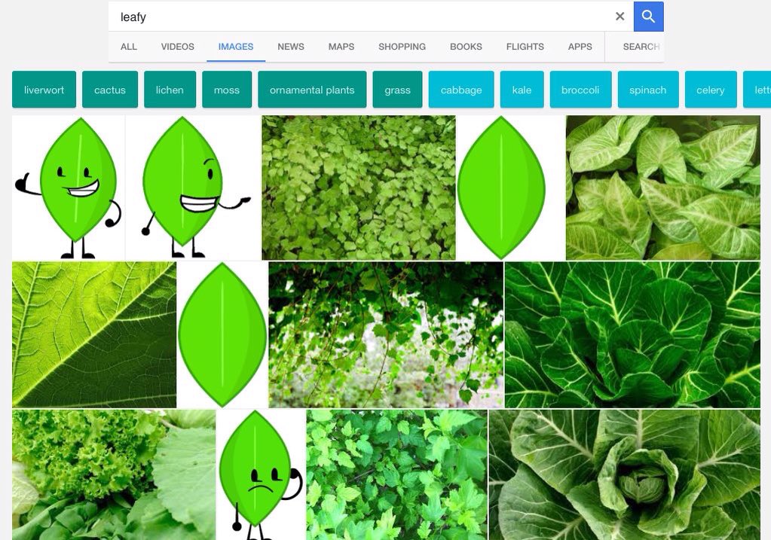Viewport: 771px width, 540px height.
Task: Choose the lichen filter chip
Action: (170, 90)
